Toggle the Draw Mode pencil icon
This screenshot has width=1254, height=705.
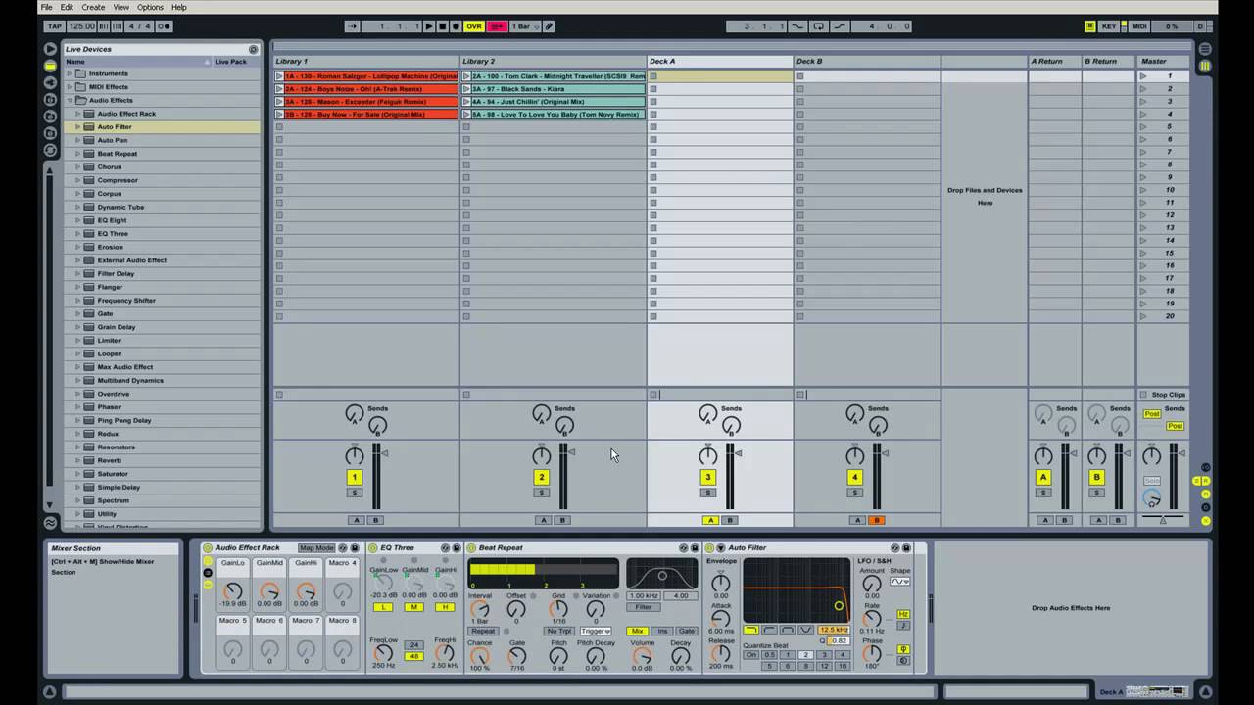pyautogui.click(x=550, y=26)
